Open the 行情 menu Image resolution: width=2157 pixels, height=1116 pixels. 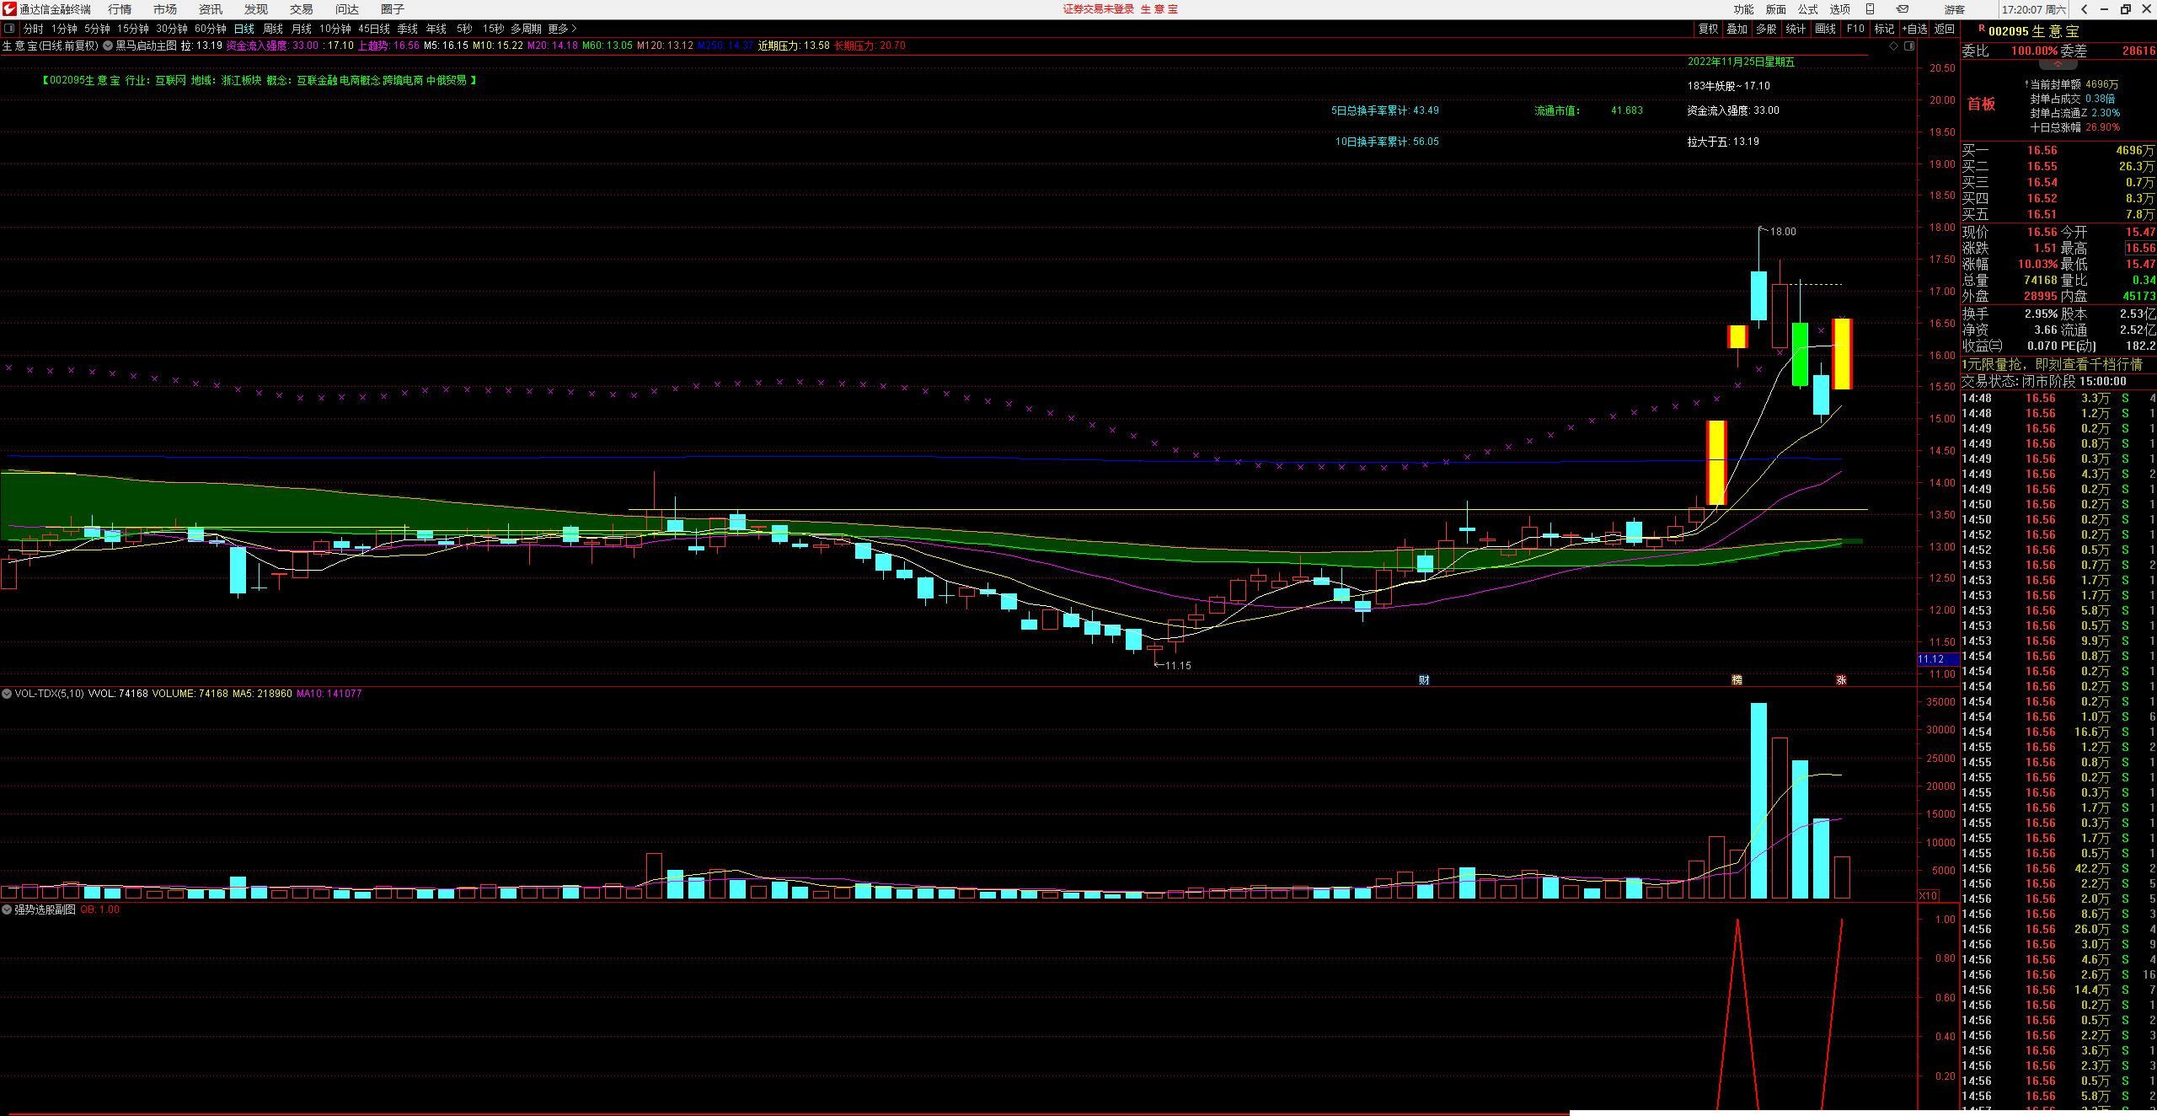tap(120, 9)
